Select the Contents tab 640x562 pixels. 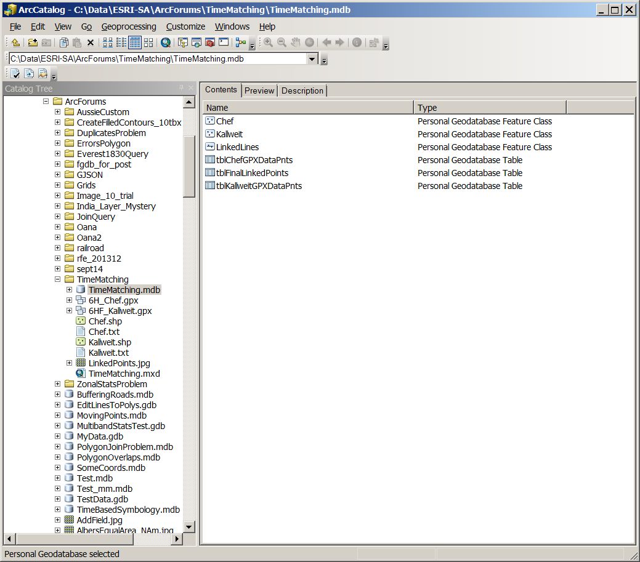click(x=221, y=90)
